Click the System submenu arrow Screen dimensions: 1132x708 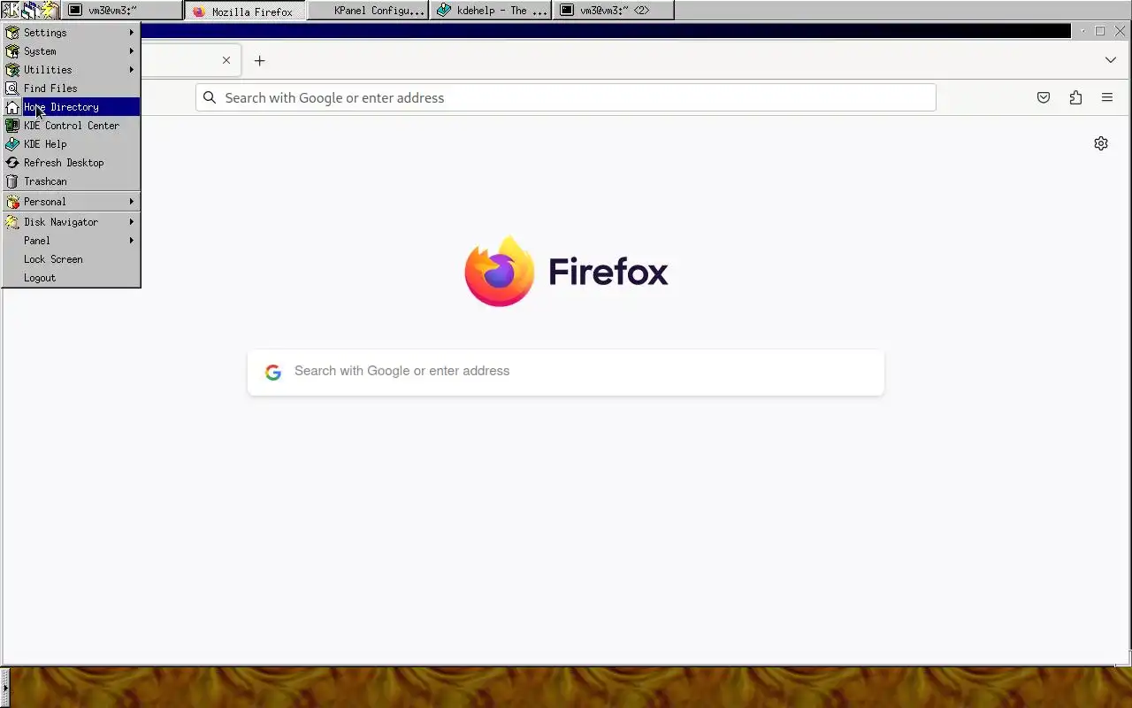[x=132, y=51]
